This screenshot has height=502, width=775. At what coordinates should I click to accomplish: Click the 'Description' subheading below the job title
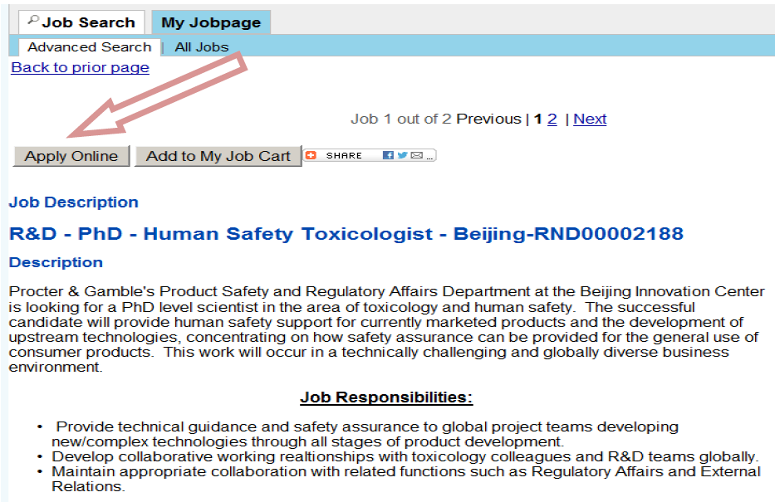coord(56,262)
